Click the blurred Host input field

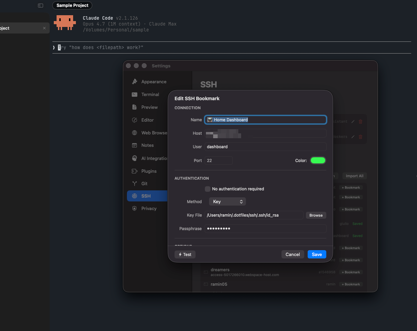[266, 133]
